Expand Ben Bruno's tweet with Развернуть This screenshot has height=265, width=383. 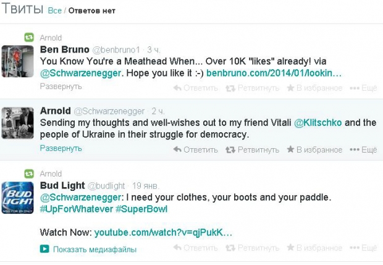pos(61,86)
